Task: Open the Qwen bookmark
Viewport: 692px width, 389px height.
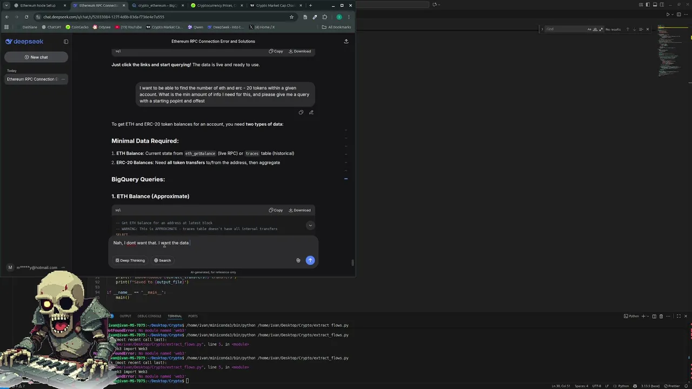Action: coord(196,27)
